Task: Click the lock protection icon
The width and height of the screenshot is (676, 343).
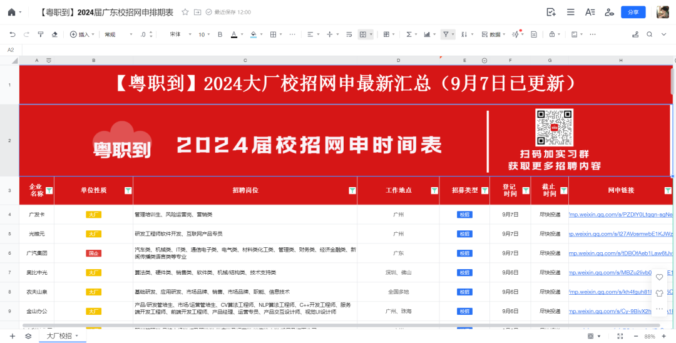Action: point(552,34)
